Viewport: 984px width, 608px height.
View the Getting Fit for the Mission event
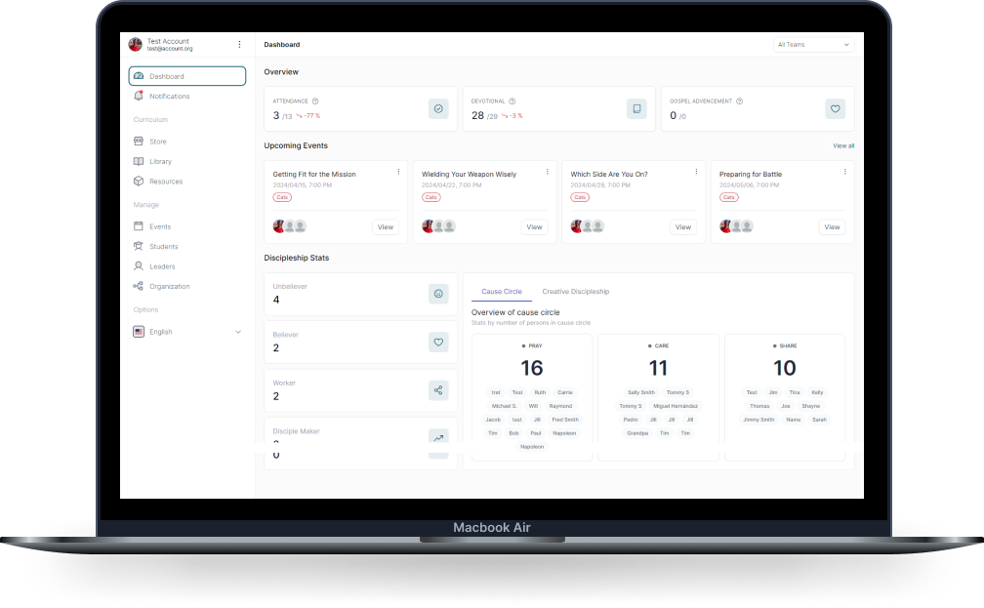pyautogui.click(x=386, y=227)
